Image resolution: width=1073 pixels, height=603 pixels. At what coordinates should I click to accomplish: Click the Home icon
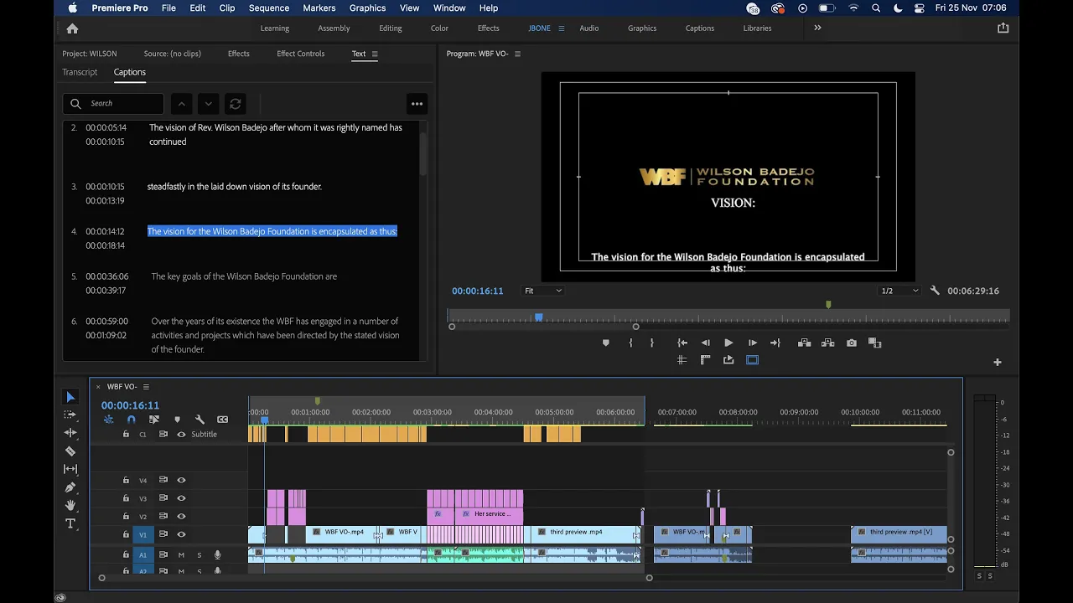coord(72,28)
